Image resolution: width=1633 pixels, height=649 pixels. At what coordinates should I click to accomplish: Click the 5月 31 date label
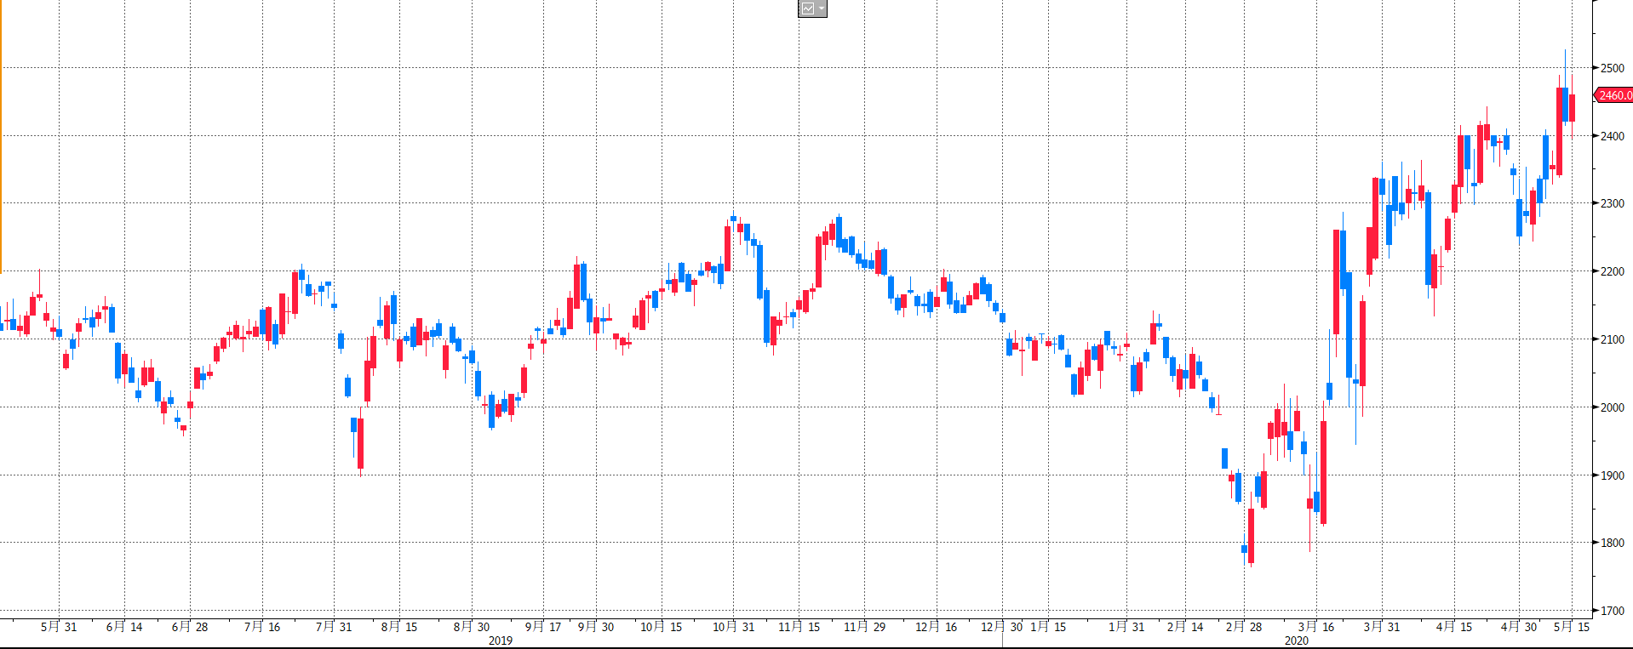(59, 627)
